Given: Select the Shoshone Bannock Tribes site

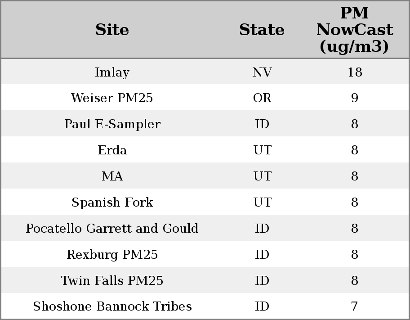Looking at the screenshot, I should [112, 306].
